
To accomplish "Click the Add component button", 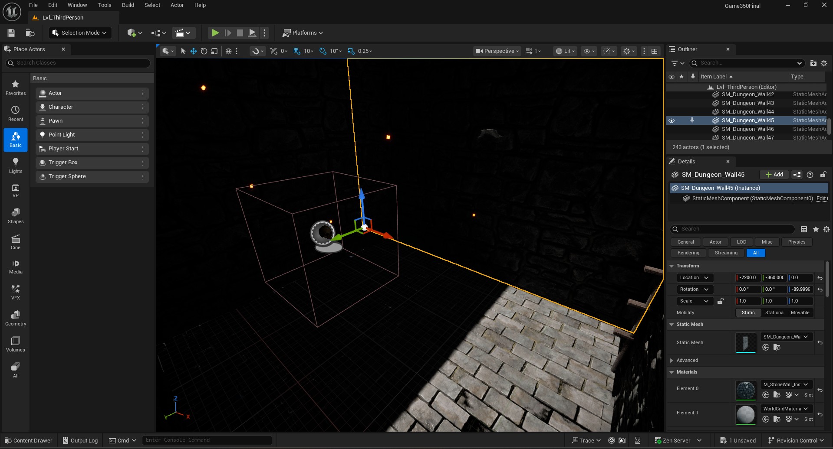I will point(774,175).
